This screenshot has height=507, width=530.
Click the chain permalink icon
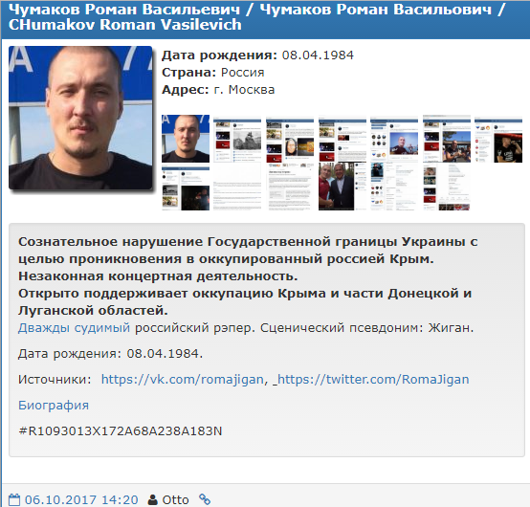[205, 499]
